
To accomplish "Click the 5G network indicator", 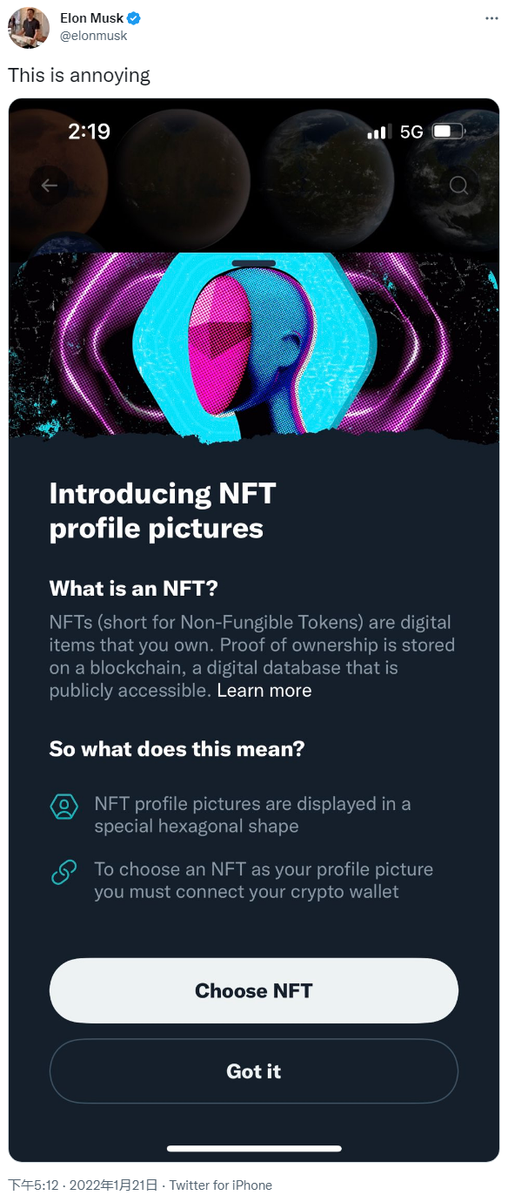I will coord(411,132).
